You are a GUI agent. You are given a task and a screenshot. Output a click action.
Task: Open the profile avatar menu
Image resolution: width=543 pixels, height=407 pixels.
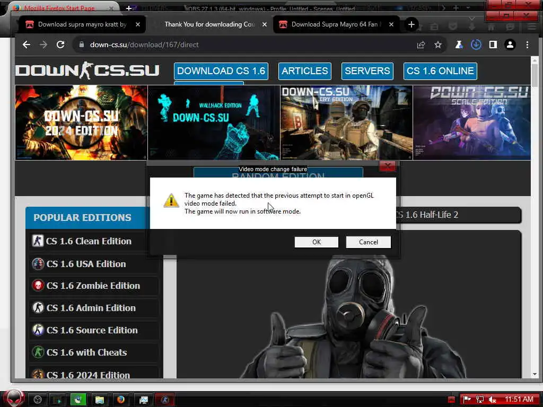[x=510, y=45]
